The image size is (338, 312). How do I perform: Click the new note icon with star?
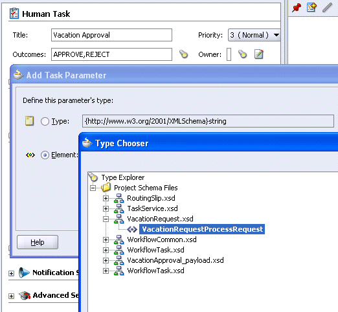[311, 7]
